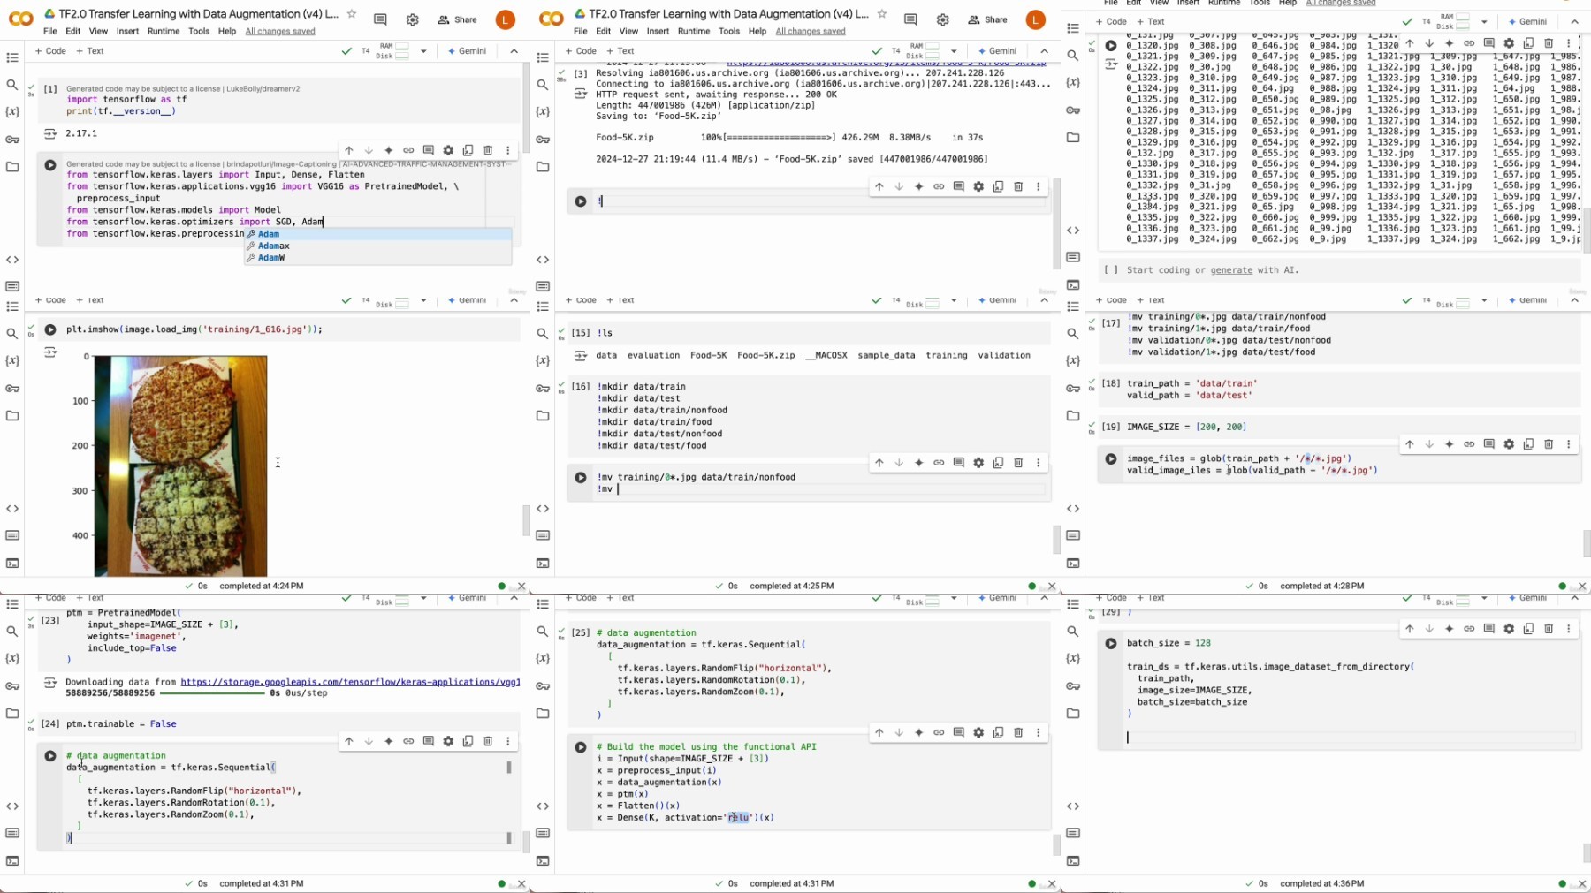
Task: Collapse the header chevron above the jpg file listing
Action: 1575,21
